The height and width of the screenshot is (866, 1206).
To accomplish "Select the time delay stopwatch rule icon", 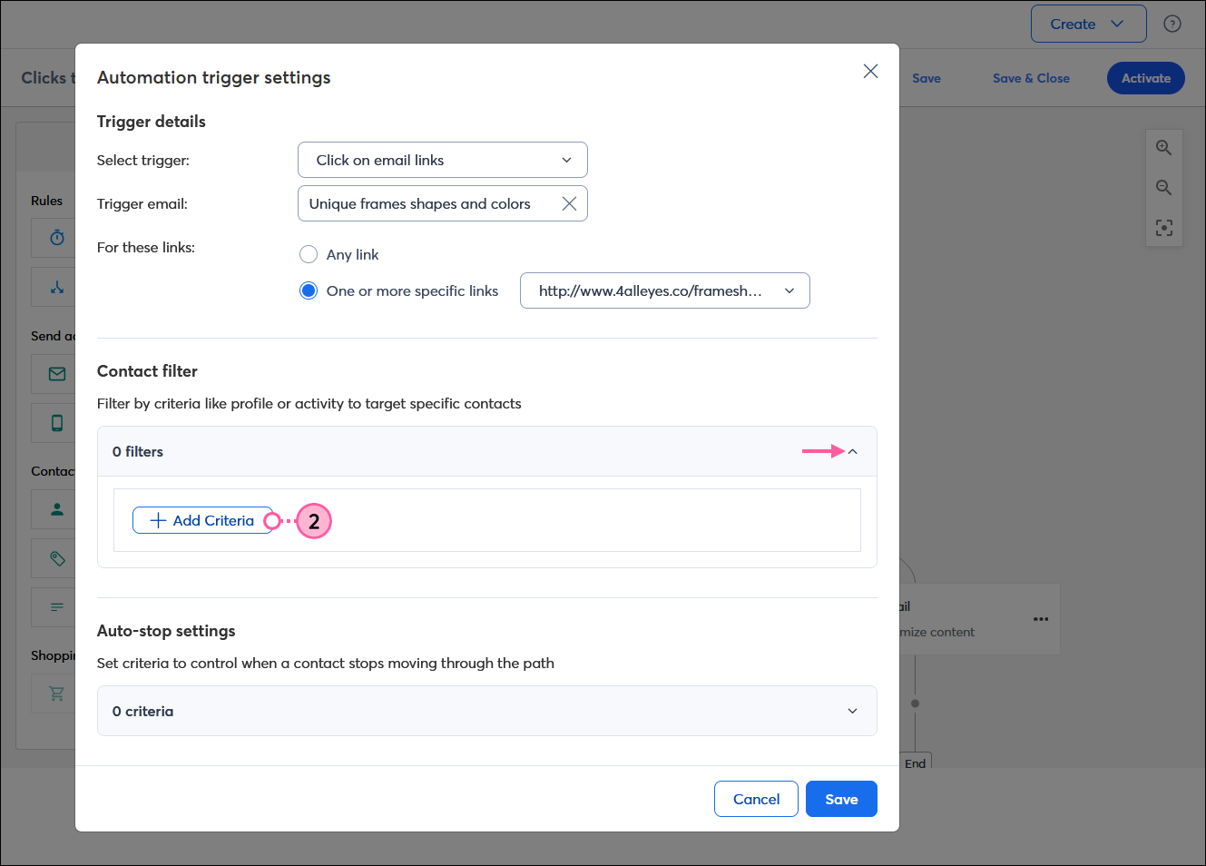I will coord(57,238).
